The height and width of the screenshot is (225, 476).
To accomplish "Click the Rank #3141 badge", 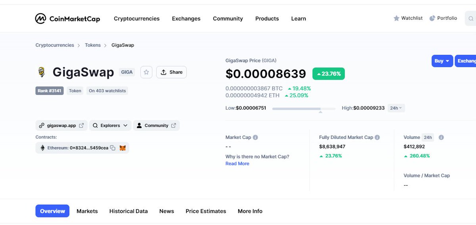I will point(50,90).
